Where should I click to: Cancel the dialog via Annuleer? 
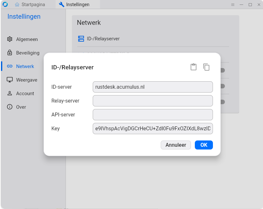pos(176,145)
